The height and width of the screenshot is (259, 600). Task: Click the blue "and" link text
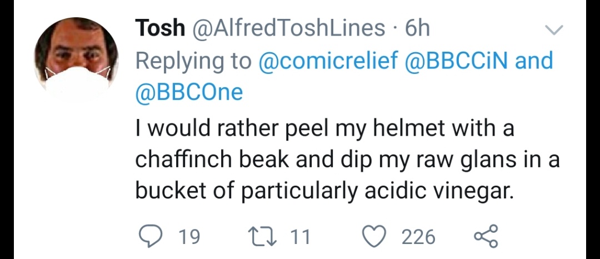pos(534,61)
